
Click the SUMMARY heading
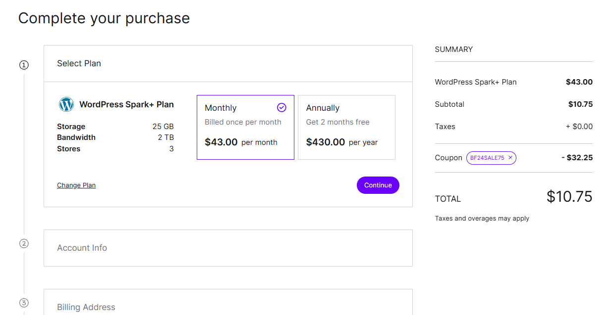[454, 49]
